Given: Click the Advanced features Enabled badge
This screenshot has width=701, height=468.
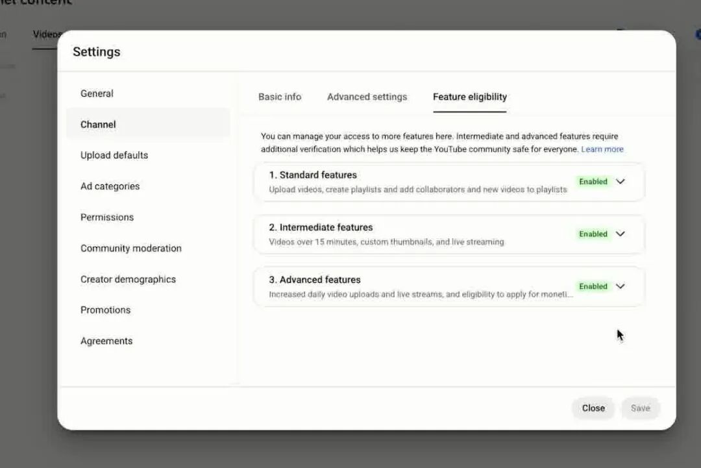Looking at the screenshot, I should (x=593, y=286).
